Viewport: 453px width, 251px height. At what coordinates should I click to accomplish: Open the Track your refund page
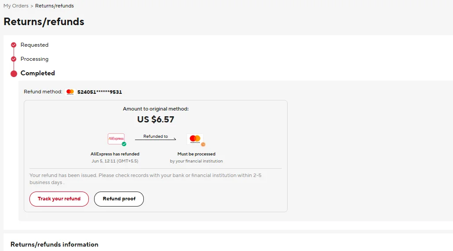59,199
